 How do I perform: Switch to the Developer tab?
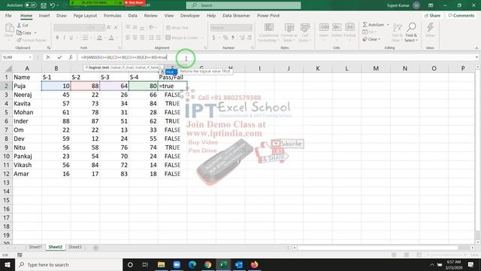pyautogui.click(x=190, y=15)
